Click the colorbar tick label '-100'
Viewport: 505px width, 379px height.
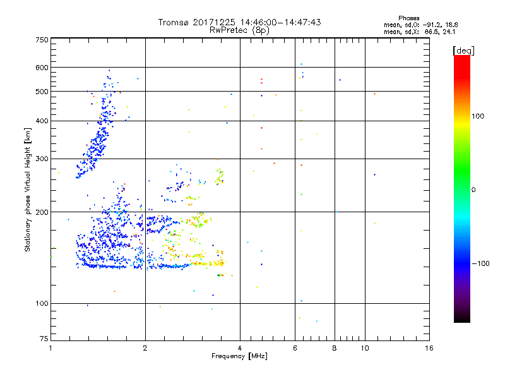[x=480, y=263]
